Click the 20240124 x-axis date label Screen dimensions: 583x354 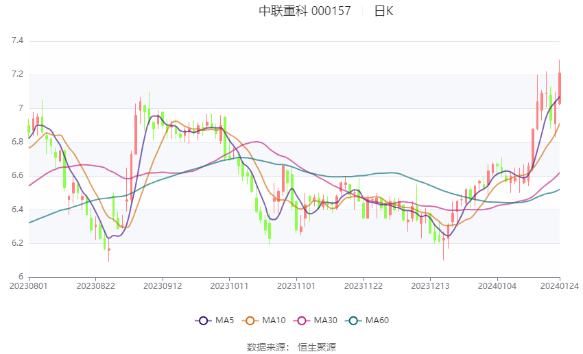[x=560, y=286]
